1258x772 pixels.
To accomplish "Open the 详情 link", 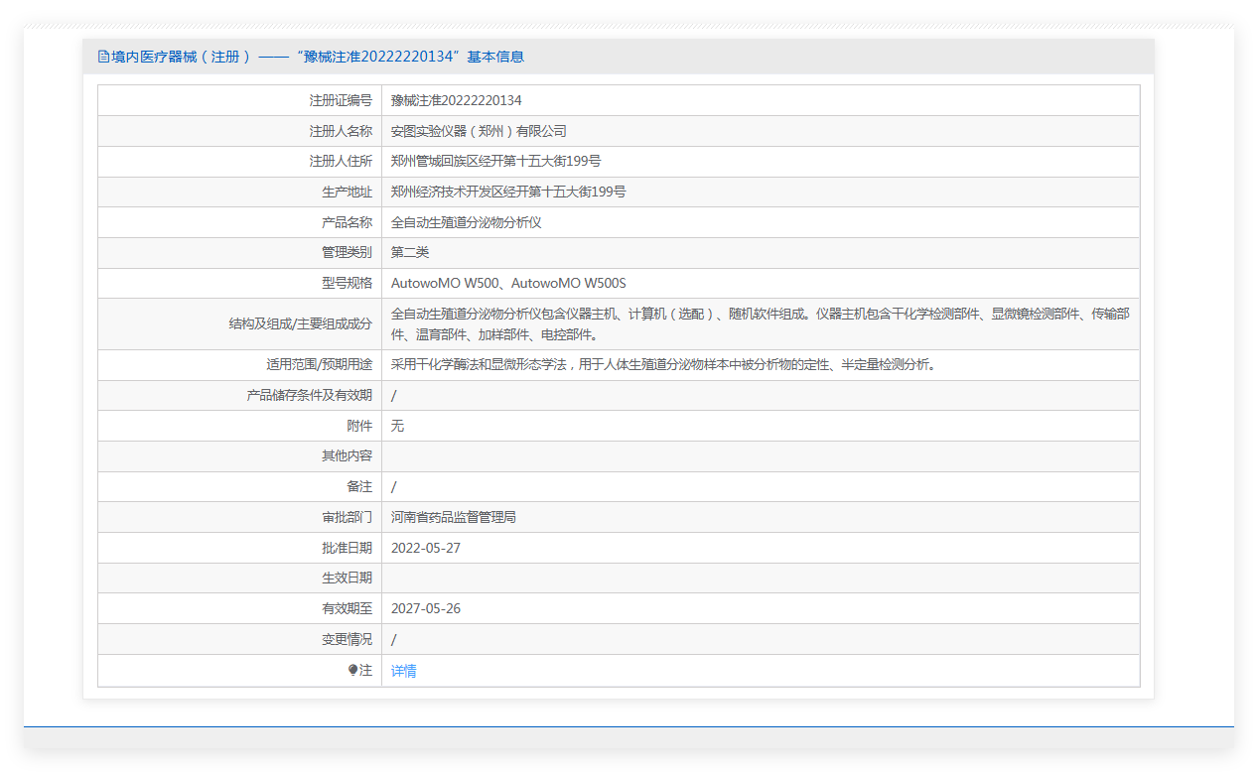I will [403, 671].
